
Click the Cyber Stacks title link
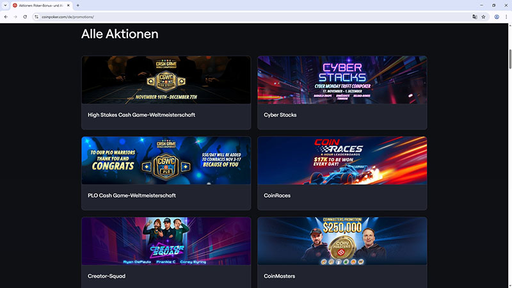(280, 115)
